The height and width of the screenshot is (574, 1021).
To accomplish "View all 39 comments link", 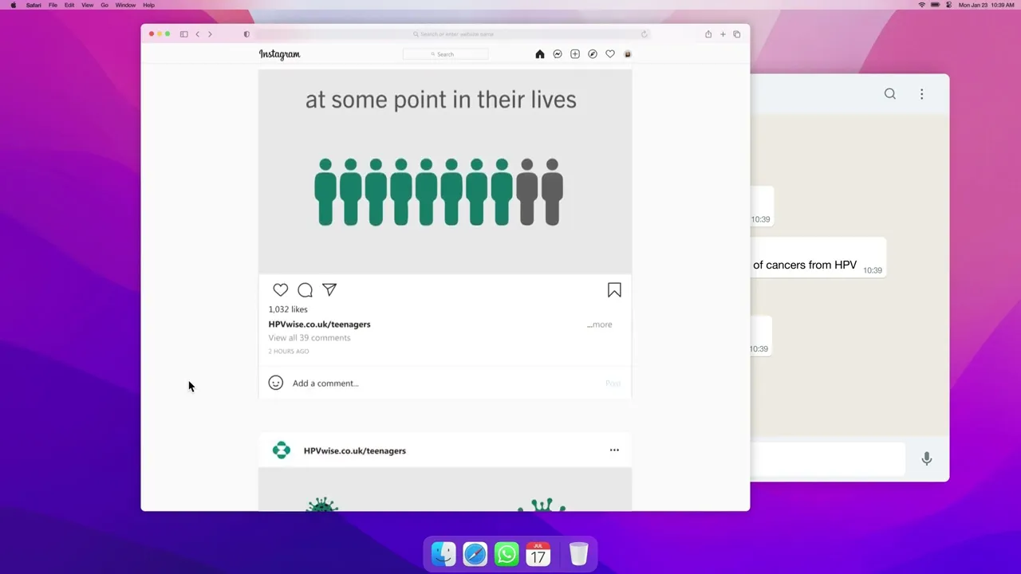I will click(309, 338).
